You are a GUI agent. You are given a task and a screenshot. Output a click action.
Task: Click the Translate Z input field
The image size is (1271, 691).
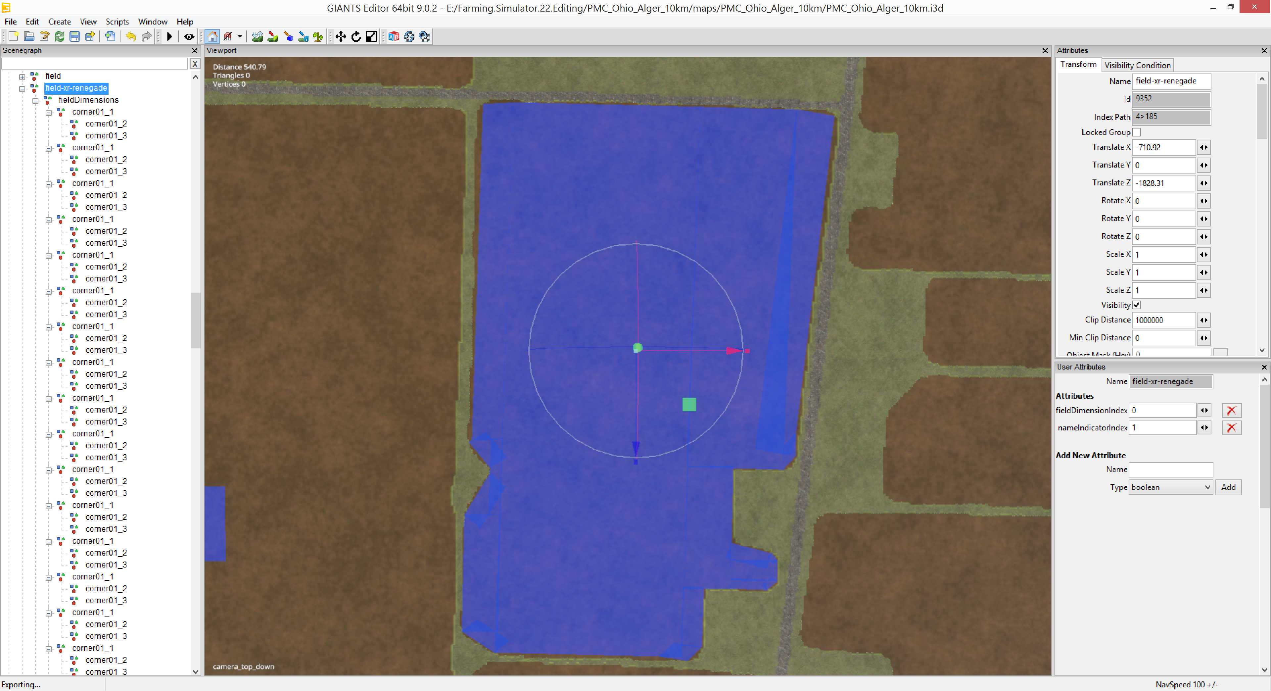coord(1163,183)
